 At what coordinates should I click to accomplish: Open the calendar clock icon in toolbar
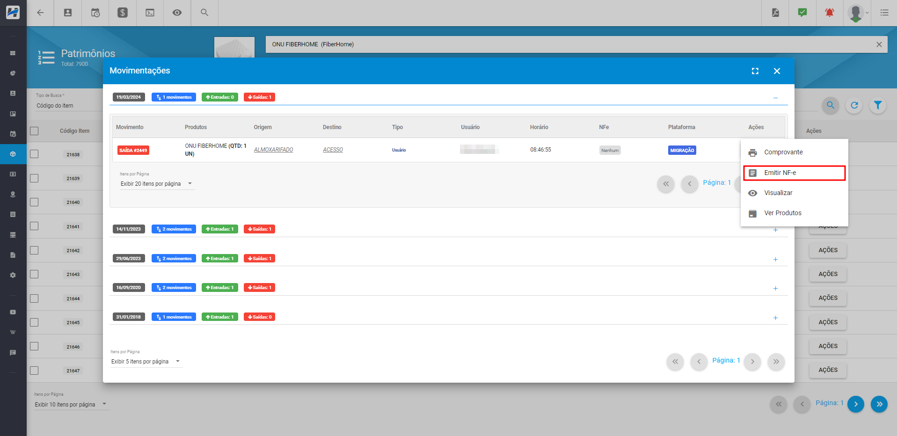pyautogui.click(x=95, y=13)
